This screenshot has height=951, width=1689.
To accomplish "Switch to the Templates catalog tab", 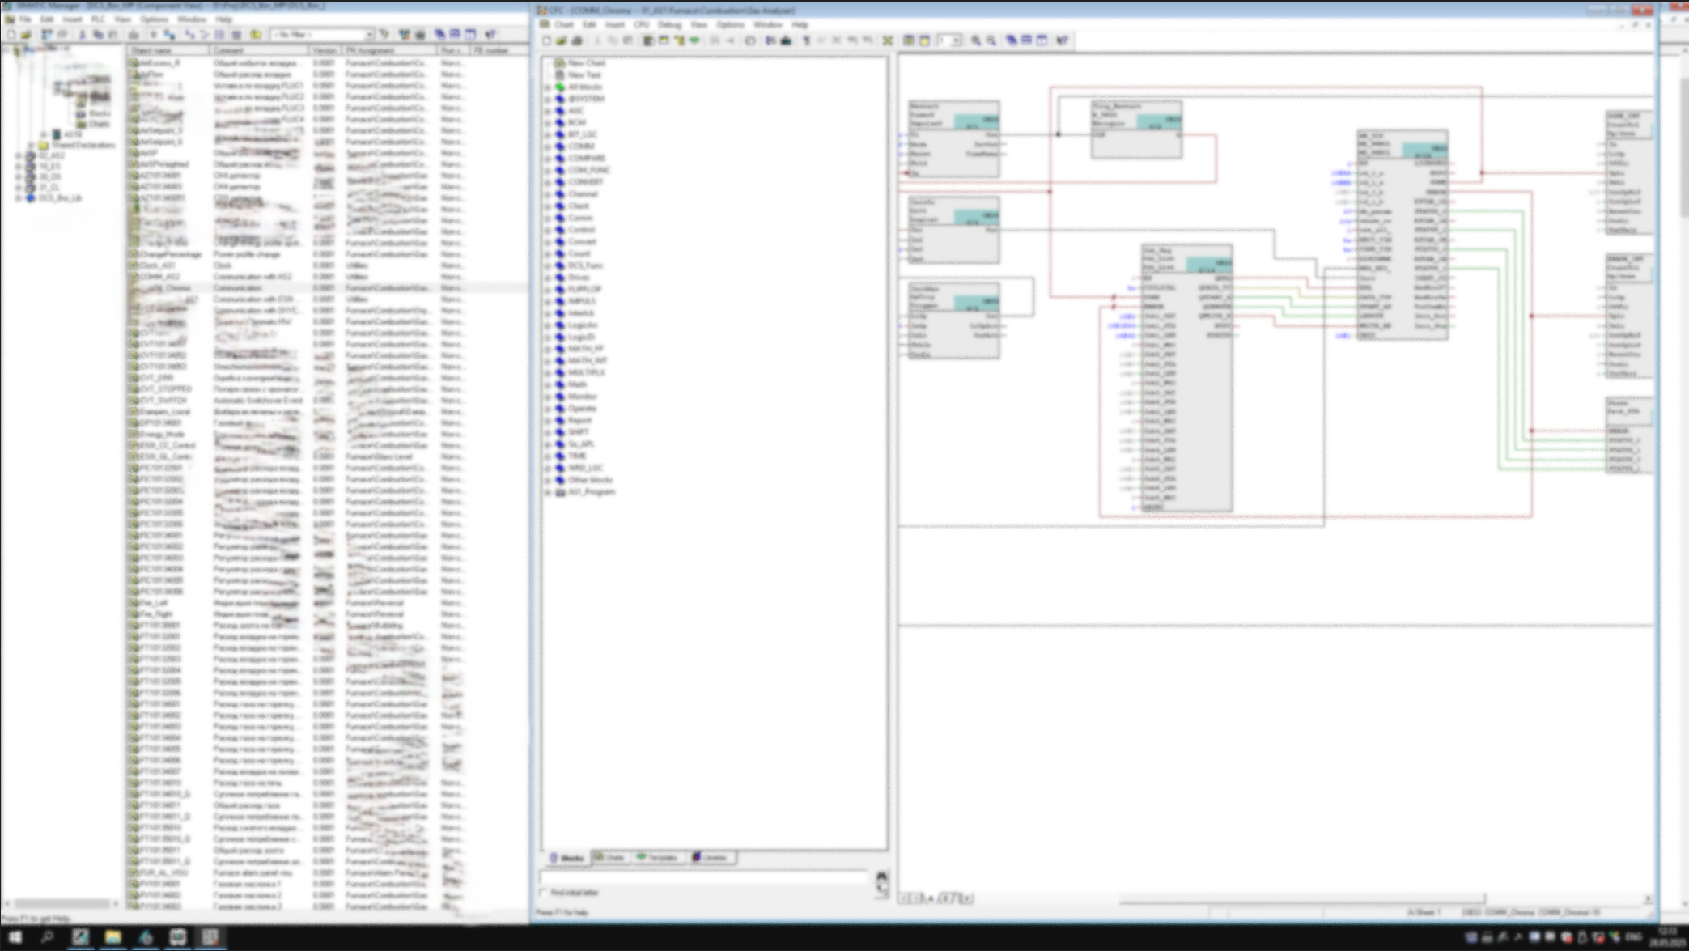I will tap(656, 858).
